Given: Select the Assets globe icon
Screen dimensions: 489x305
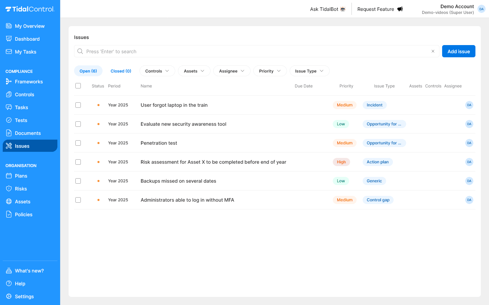Looking at the screenshot, I should click(x=8, y=201).
